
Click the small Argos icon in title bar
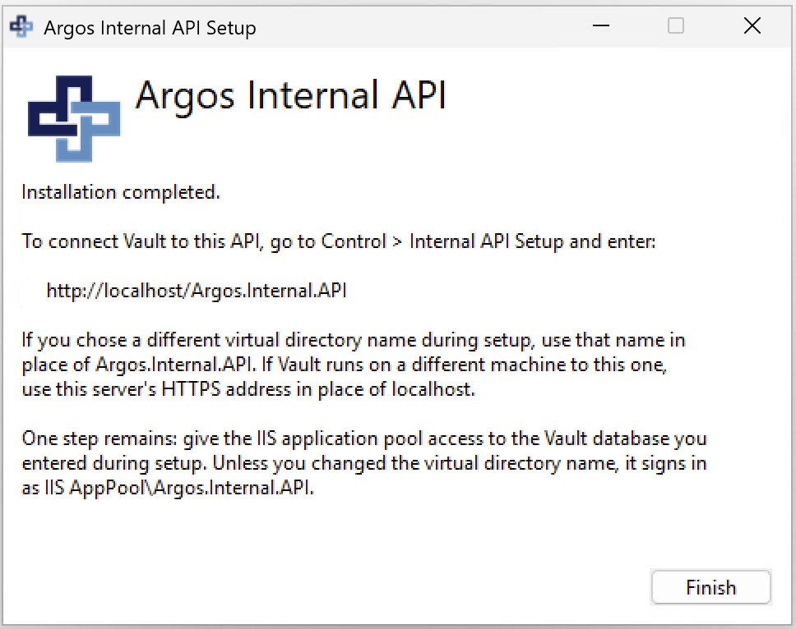click(x=21, y=26)
